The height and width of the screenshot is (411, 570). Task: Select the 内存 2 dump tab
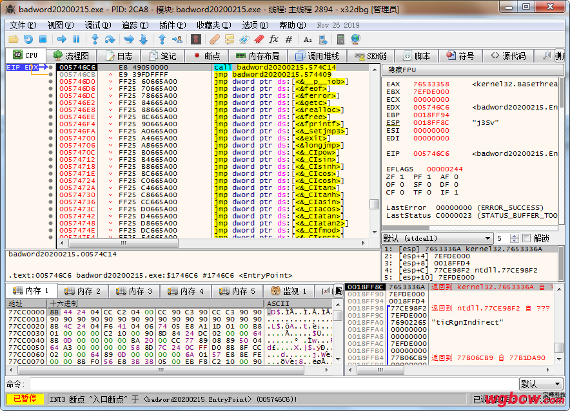(82, 291)
